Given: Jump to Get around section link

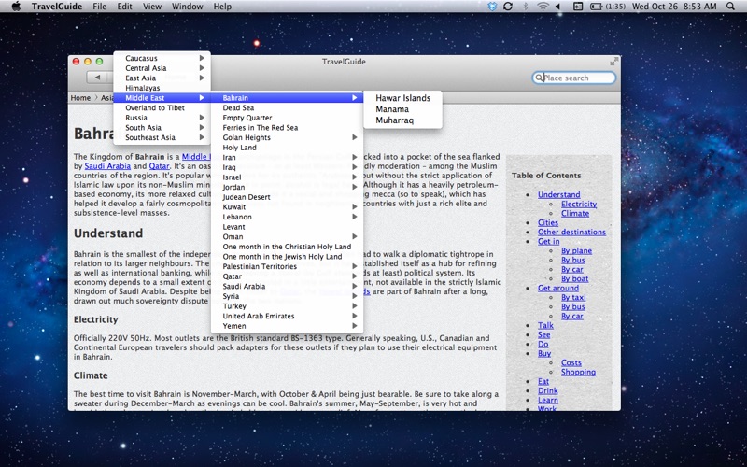Looking at the screenshot, I should pyautogui.click(x=558, y=288).
